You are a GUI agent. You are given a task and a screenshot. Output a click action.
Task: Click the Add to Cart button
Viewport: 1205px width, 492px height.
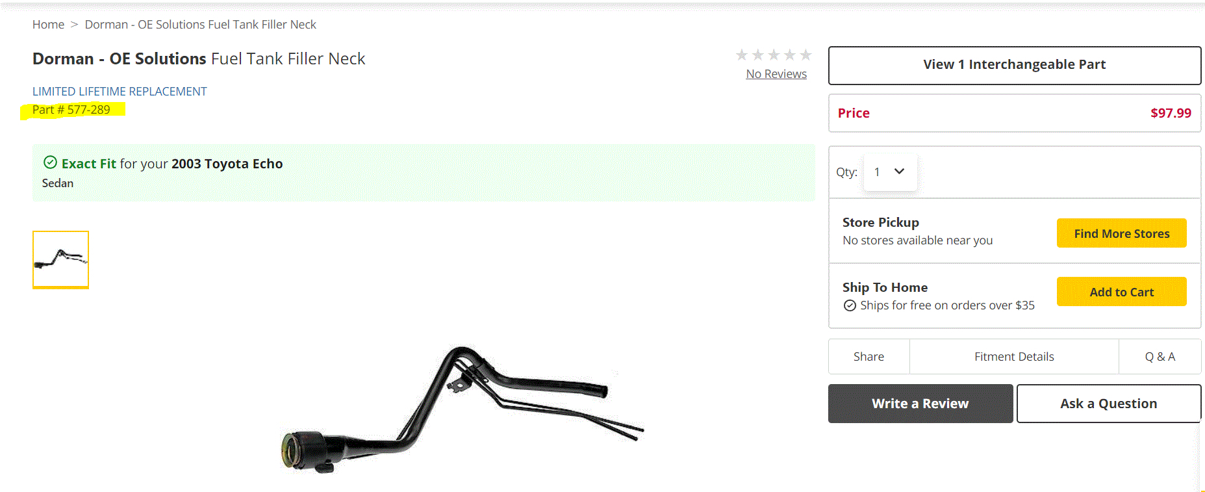pyautogui.click(x=1121, y=292)
